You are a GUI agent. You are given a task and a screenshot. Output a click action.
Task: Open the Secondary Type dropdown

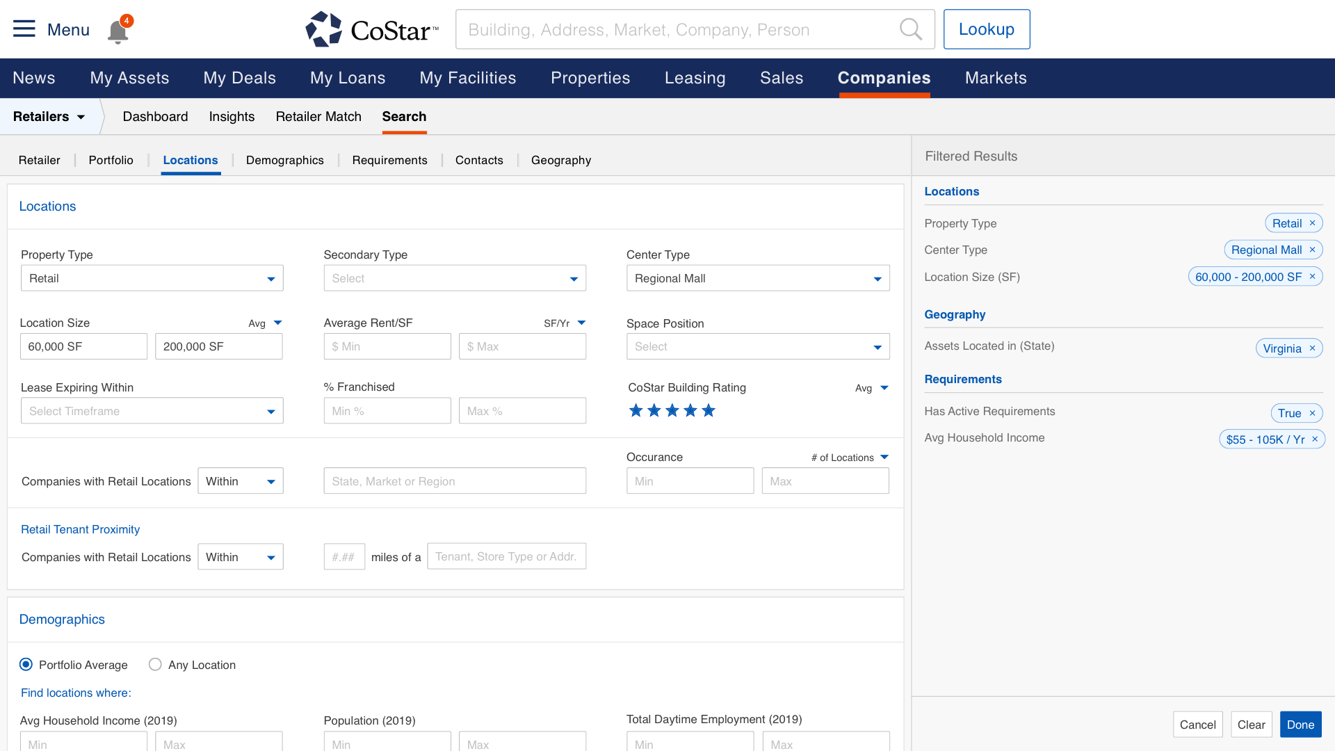click(x=455, y=278)
